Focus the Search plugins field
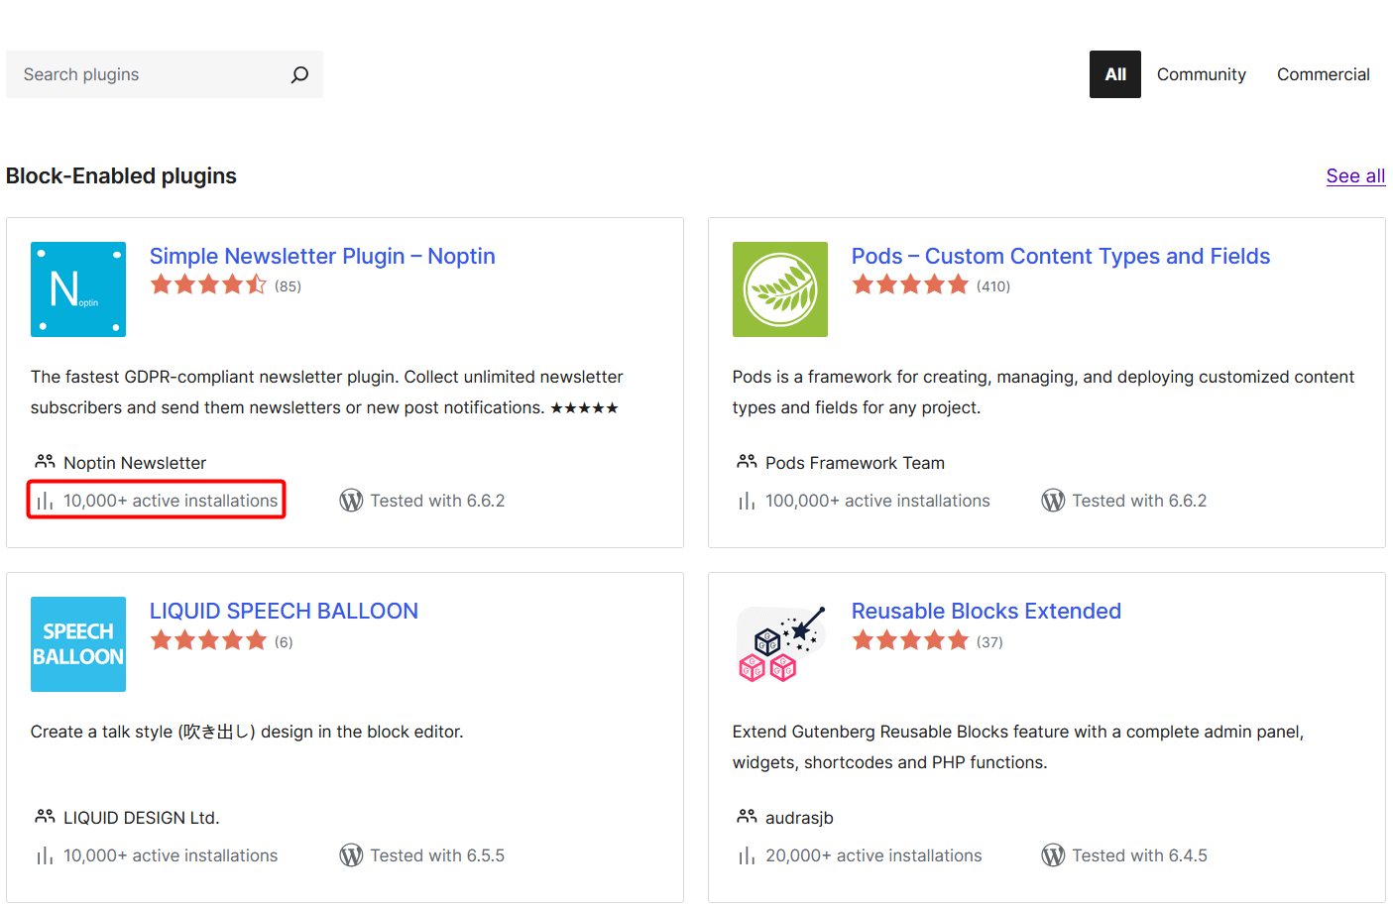This screenshot has height=907, width=1393. click(x=165, y=74)
